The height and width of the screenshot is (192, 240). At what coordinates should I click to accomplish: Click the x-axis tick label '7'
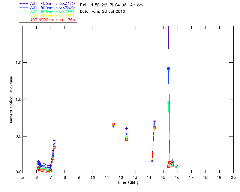click(51, 177)
